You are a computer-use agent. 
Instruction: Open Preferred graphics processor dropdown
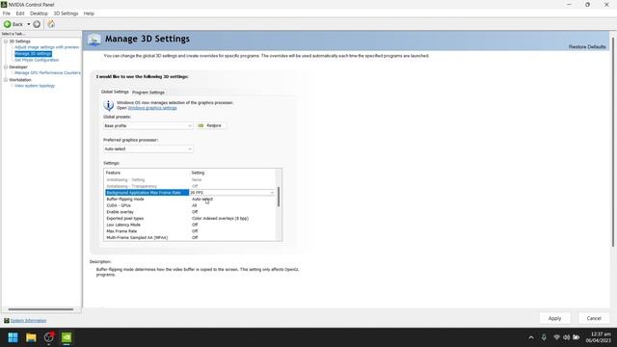tap(148, 149)
